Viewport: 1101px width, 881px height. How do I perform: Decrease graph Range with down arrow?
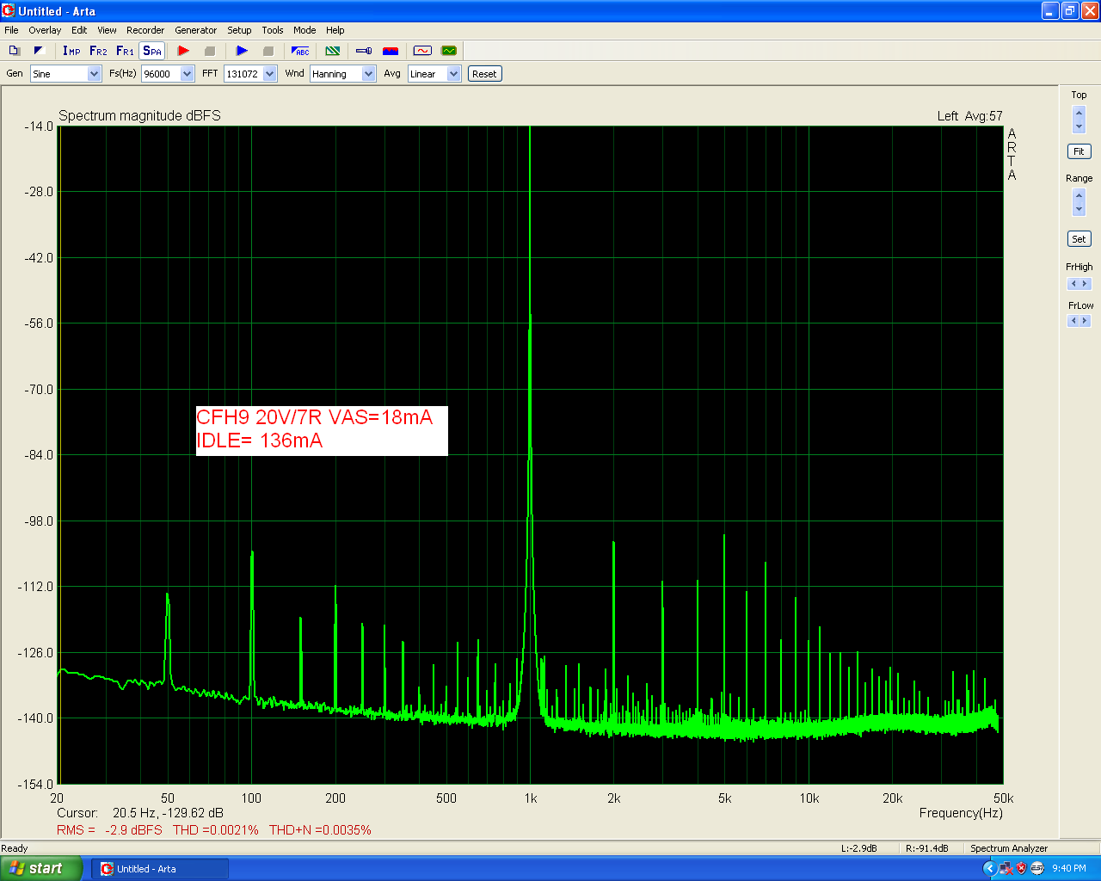click(x=1079, y=209)
